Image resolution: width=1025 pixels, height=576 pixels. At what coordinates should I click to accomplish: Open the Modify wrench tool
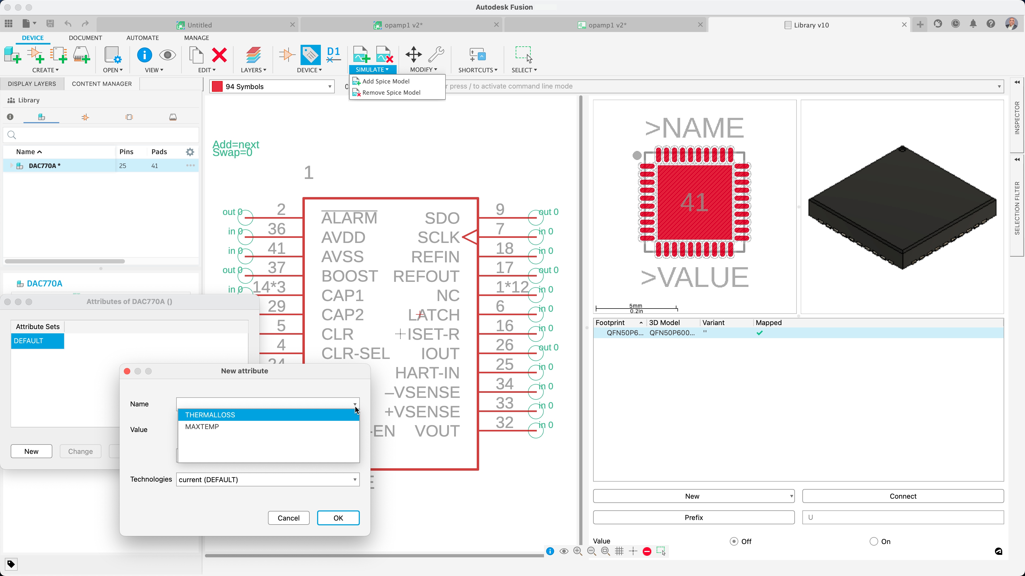point(436,54)
